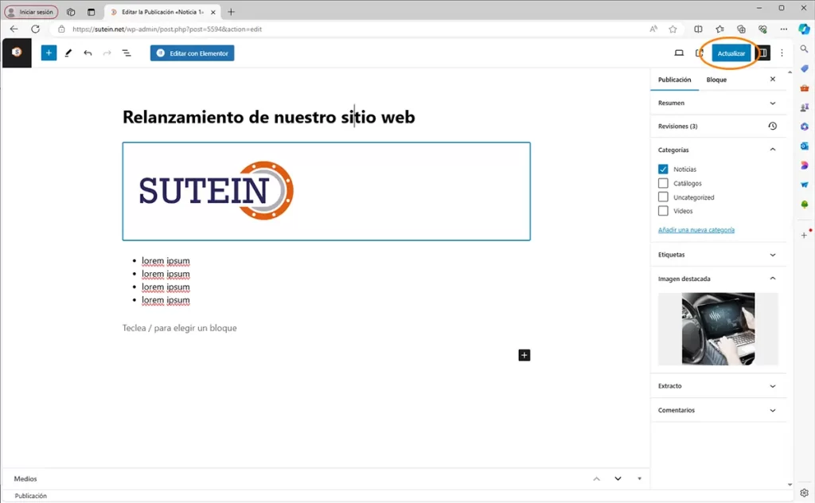This screenshot has height=503, width=815.
Task: Uncheck the Noticias category
Action: [663, 170]
